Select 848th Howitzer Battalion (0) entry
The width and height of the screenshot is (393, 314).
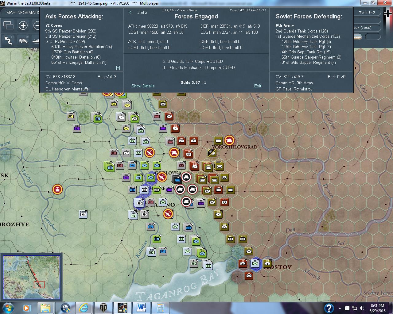click(x=76, y=57)
